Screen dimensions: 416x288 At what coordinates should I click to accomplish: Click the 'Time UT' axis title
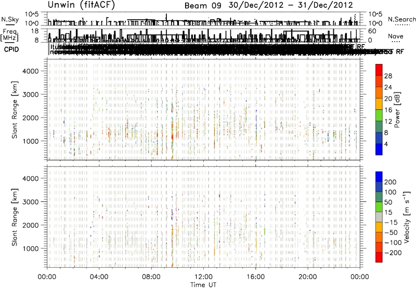[x=203, y=285]
